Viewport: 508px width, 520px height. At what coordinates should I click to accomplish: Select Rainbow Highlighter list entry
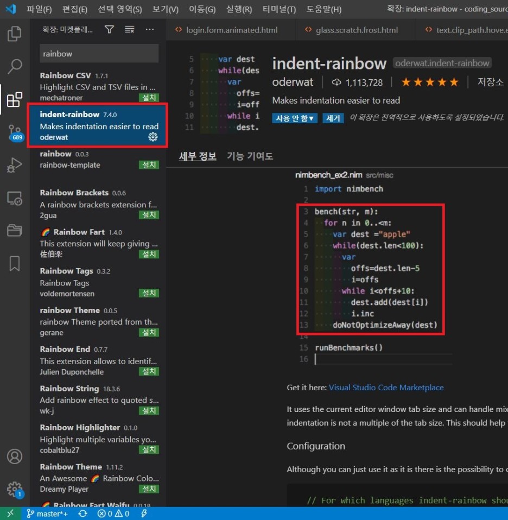click(x=98, y=439)
